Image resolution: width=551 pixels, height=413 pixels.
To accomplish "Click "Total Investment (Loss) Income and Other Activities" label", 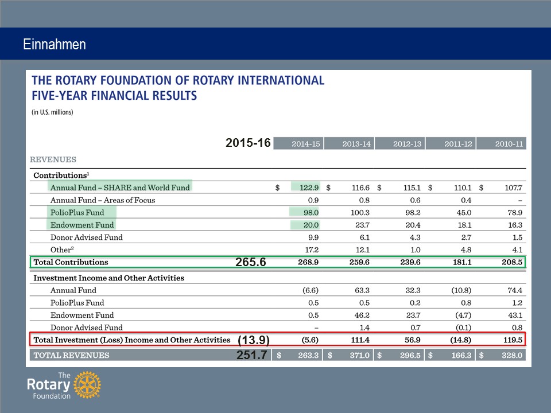I will [132, 340].
